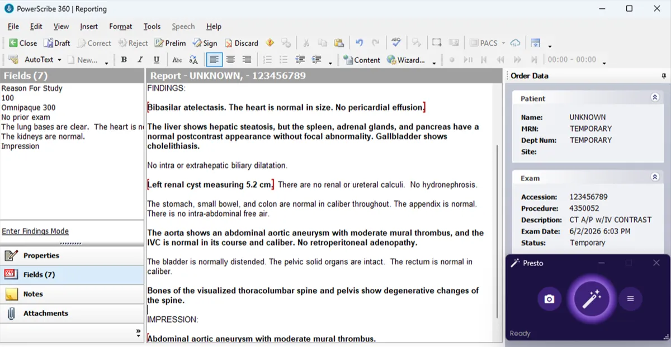
Task: Discard the current report
Action: 242,43
